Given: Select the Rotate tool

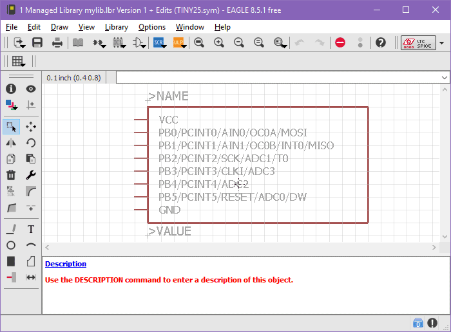Looking at the screenshot, I should pos(30,143).
